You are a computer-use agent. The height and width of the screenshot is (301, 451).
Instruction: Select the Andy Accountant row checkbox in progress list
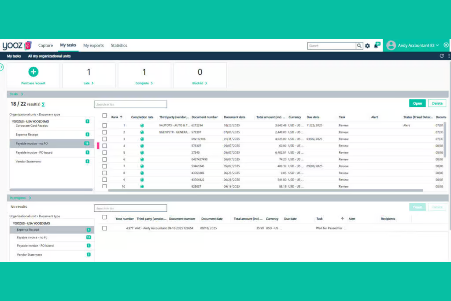click(105, 228)
